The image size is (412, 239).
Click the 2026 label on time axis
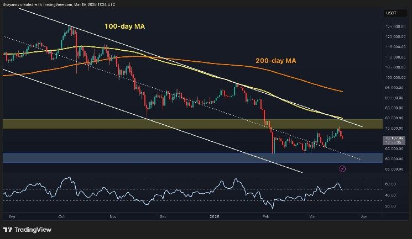[215, 217]
